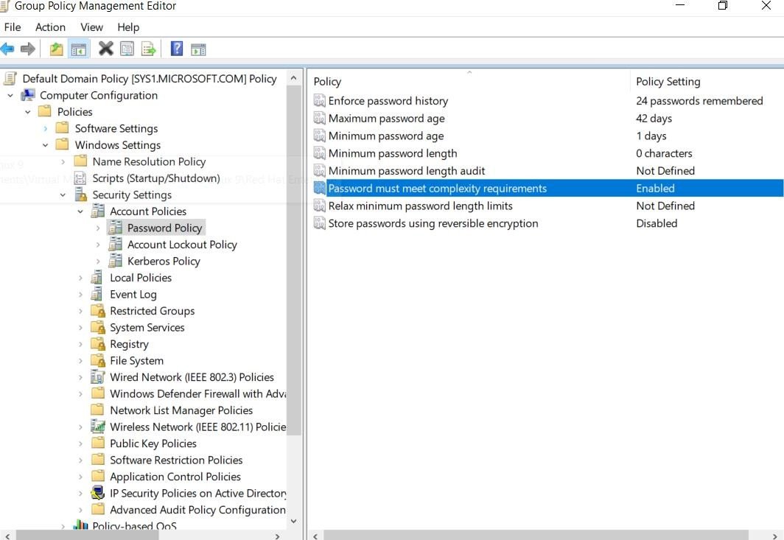784x540 pixels.
Task: Select Minimum password length audit policy
Action: click(x=407, y=170)
